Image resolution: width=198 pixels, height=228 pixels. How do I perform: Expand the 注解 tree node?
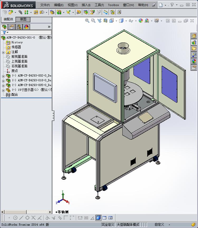click(x=3, y=53)
